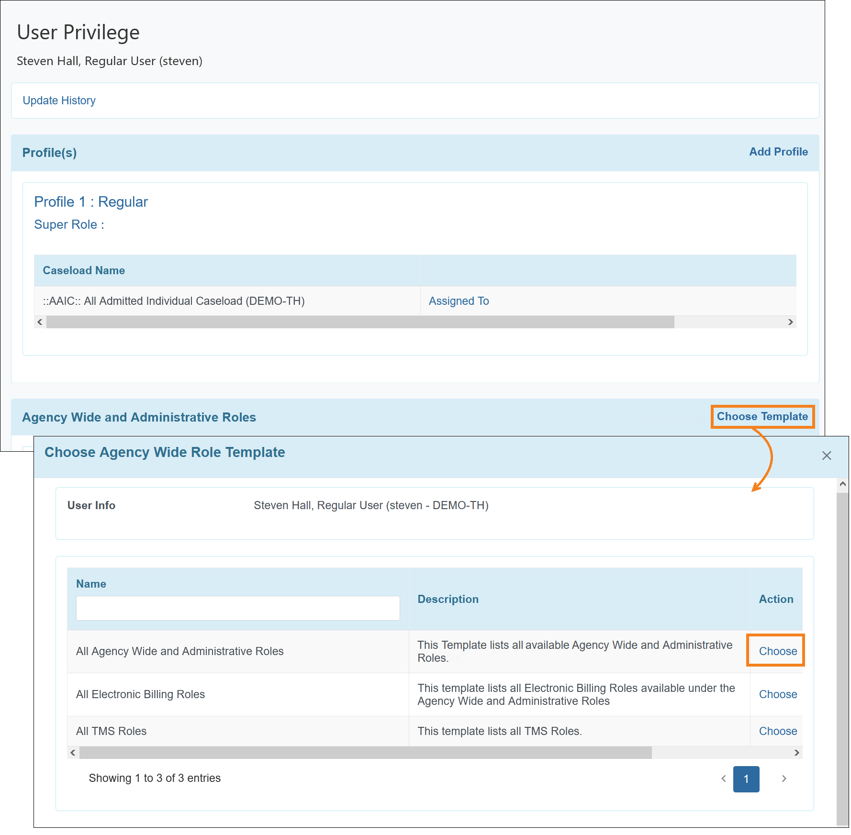Click the Add Profile link
851x835 pixels.
(x=778, y=152)
